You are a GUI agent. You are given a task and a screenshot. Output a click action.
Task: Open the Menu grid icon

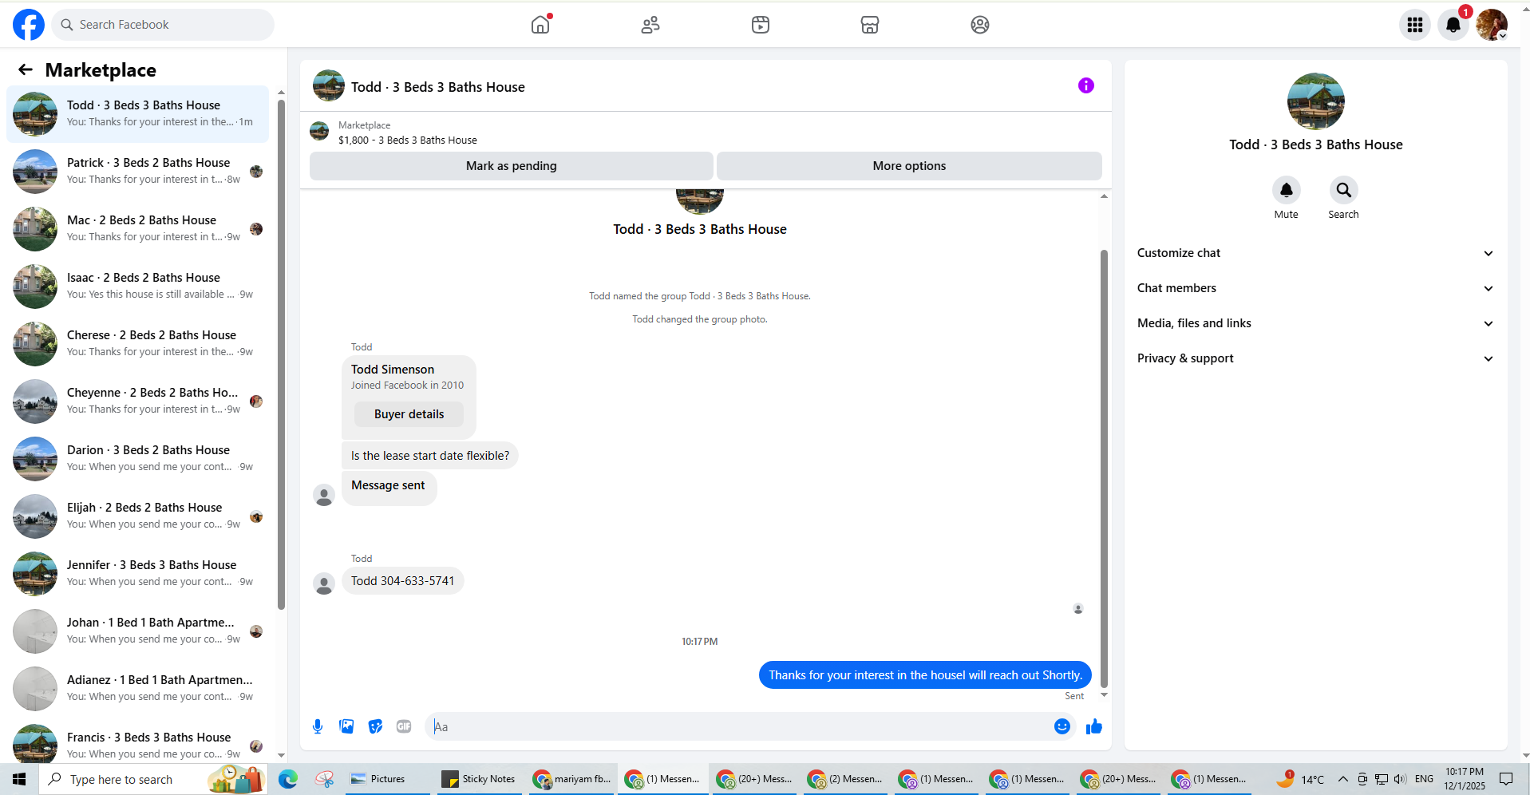(x=1415, y=25)
